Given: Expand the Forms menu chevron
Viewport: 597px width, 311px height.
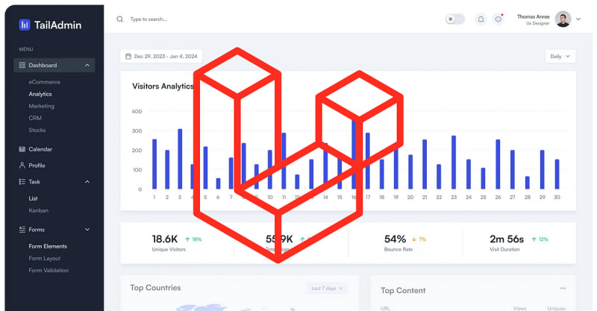Looking at the screenshot, I should pos(87,230).
